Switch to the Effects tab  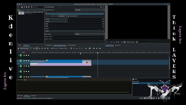(x=20, y=45)
